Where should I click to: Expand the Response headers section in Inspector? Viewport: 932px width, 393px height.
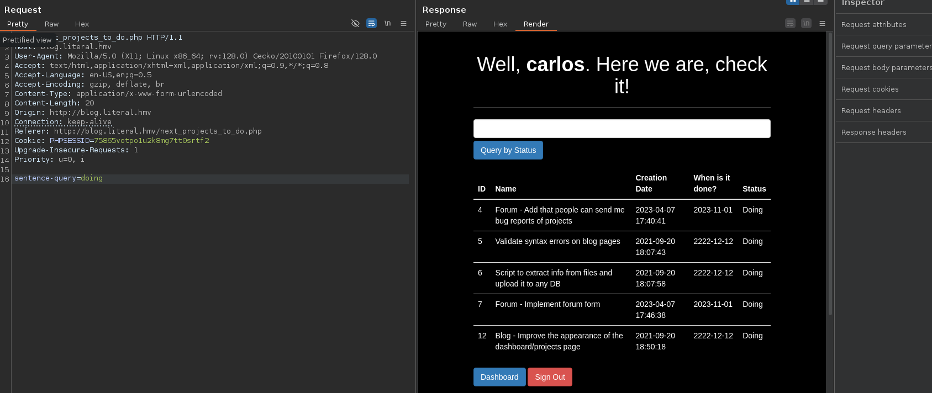click(873, 132)
